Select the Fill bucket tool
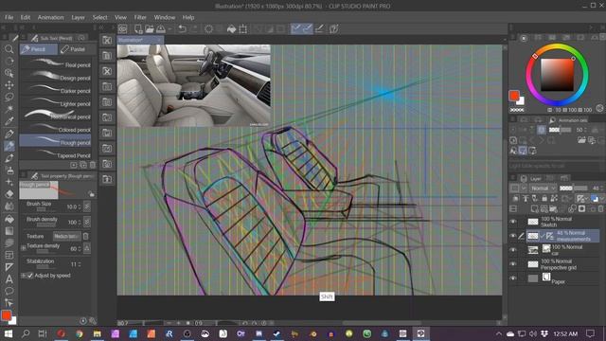This screenshot has height=341, width=606. 9,219
